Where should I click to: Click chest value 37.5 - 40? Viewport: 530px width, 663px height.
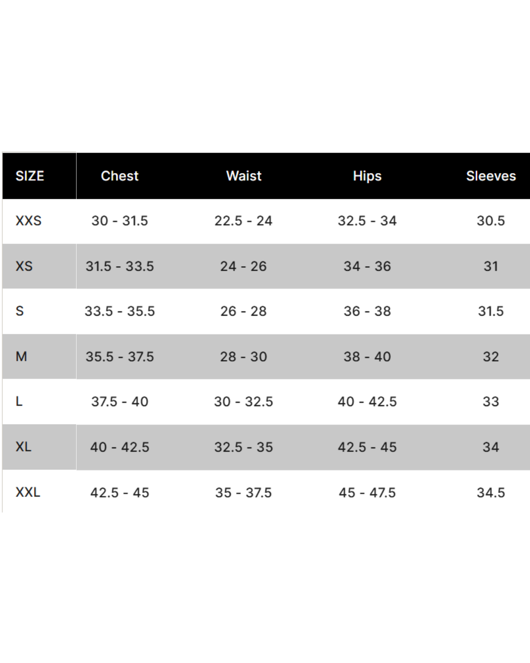point(120,401)
